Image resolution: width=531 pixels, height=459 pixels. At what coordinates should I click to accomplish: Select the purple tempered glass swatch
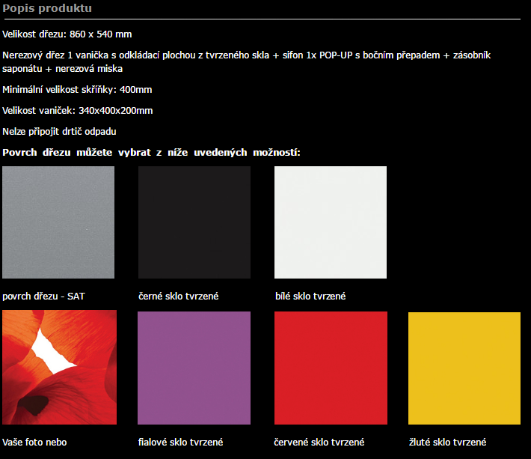click(x=194, y=368)
